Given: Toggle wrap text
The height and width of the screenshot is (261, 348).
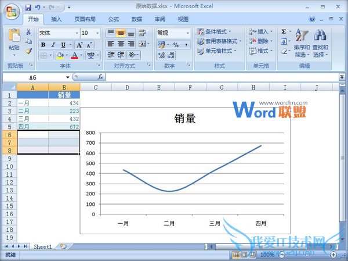Looking at the screenshot, I should tap(142, 33).
